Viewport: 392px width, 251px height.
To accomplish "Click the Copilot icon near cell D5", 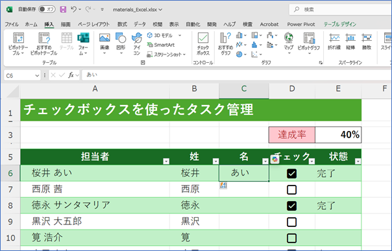I will click(x=275, y=160).
